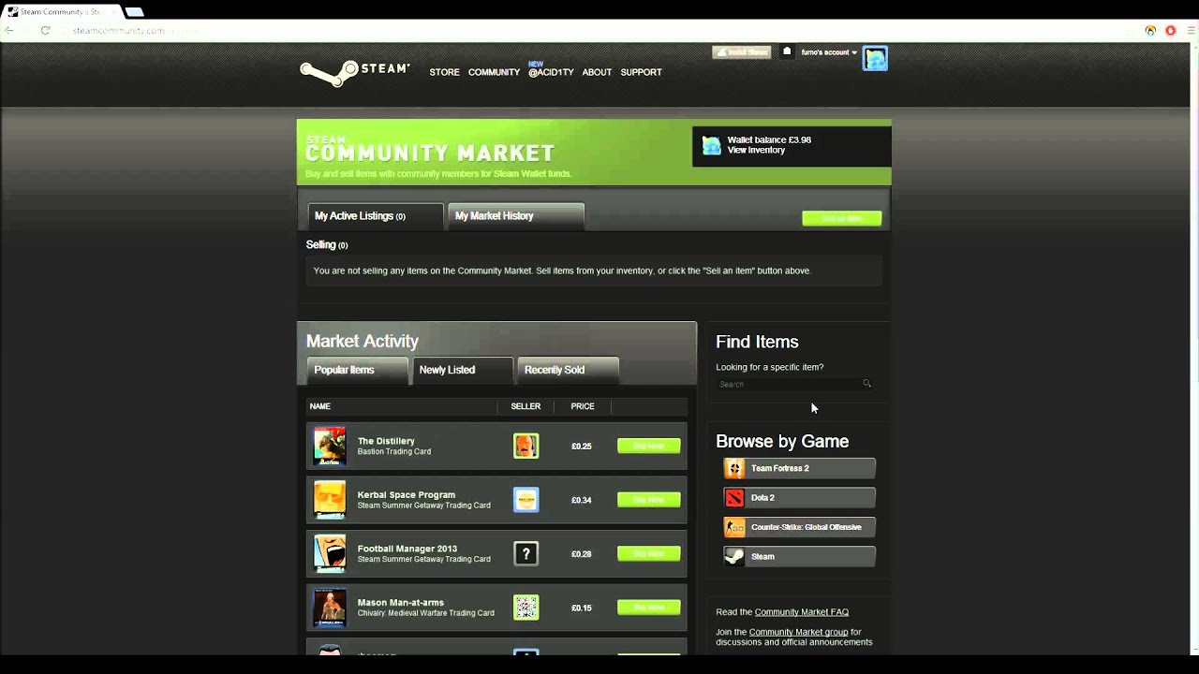Click the notifications envelope icon
Viewport: 1199px width, 674px height.
pos(787,52)
